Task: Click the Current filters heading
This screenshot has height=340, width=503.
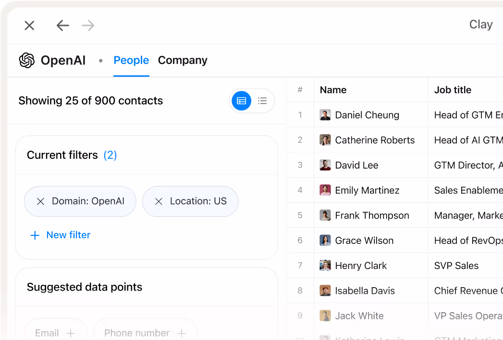Action: click(x=62, y=155)
